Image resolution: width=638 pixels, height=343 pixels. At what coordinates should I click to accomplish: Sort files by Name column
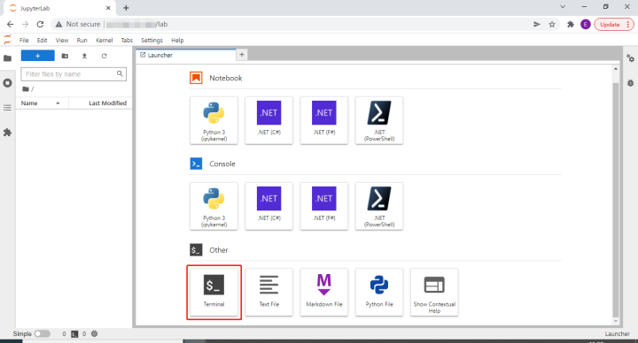click(x=42, y=103)
